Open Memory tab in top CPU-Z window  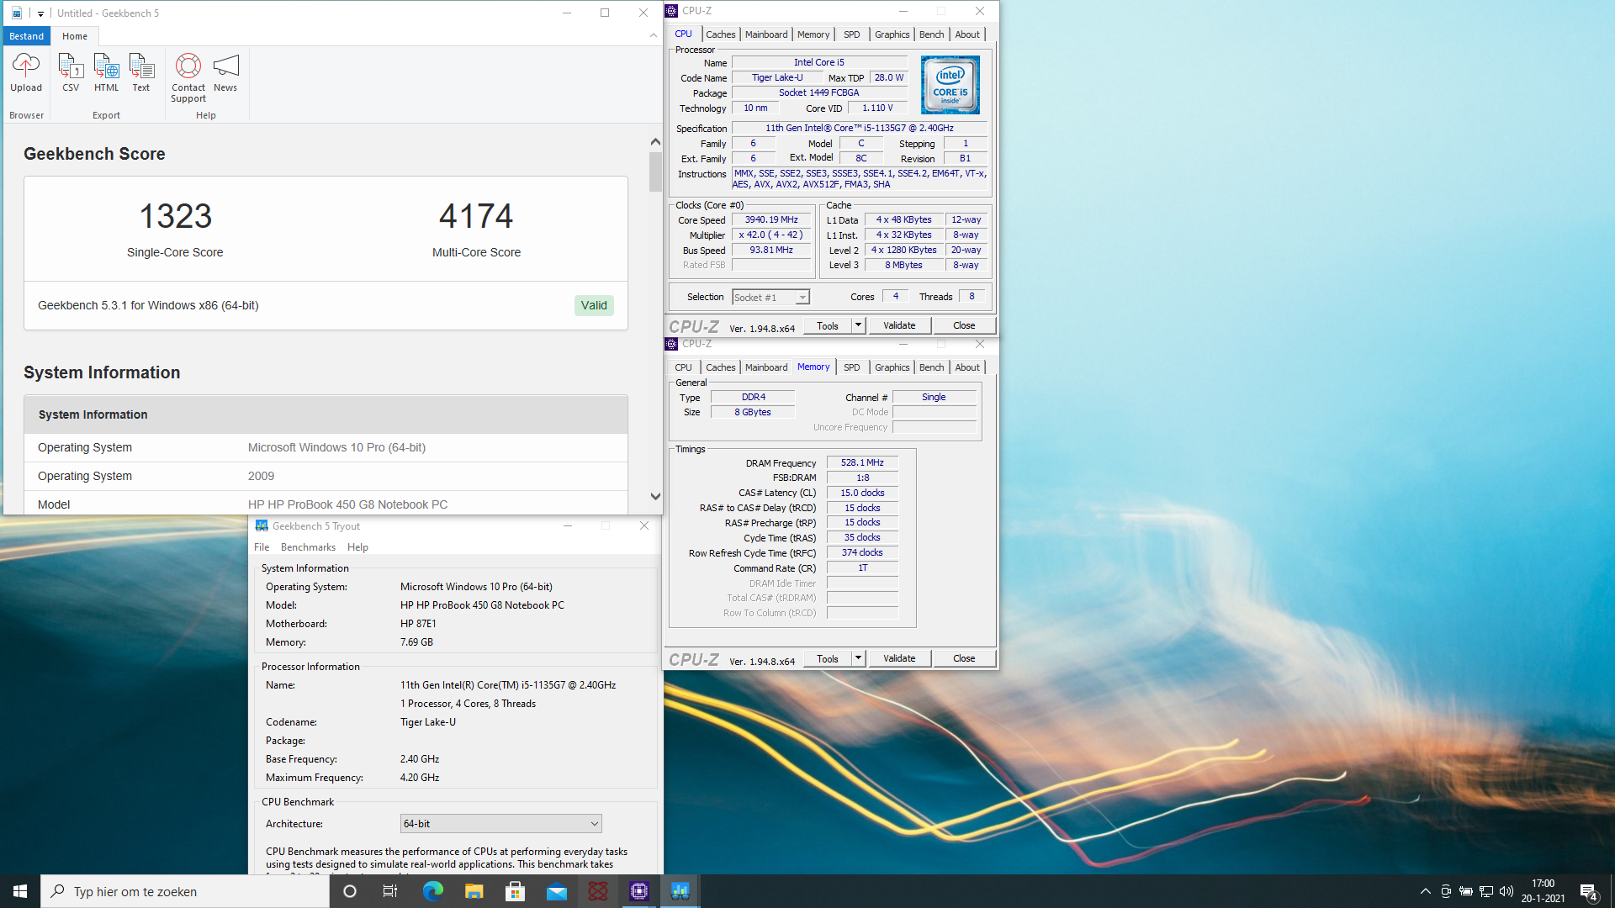click(x=813, y=34)
